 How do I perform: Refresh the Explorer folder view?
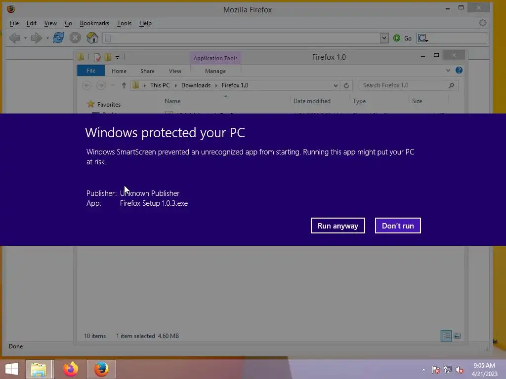[x=346, y=85]
